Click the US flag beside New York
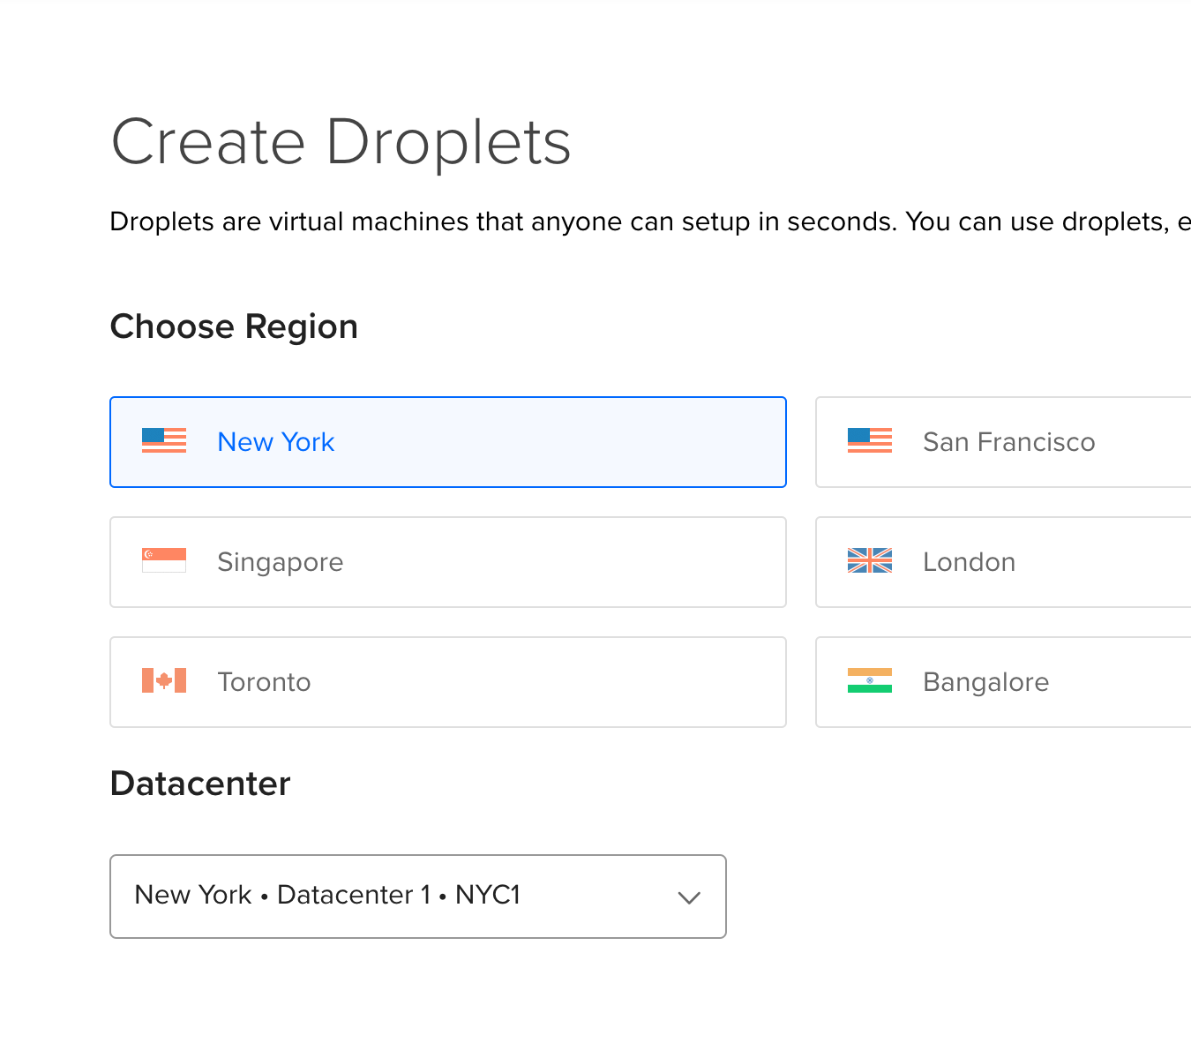Screen dimensions: 1191x1043 pos(164,440)
